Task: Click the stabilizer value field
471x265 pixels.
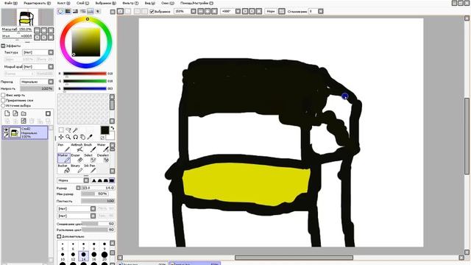Action: pyautogui.click(x=313, y=12)
